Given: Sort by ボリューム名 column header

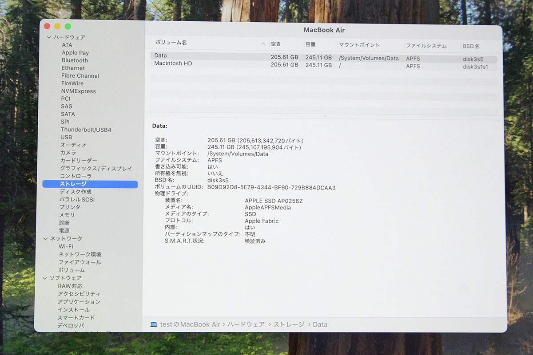Looking at the screenshot, I should [171, 43].
